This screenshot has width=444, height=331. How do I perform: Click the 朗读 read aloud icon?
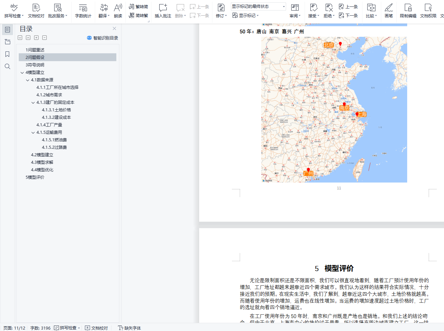pos(118,11)
